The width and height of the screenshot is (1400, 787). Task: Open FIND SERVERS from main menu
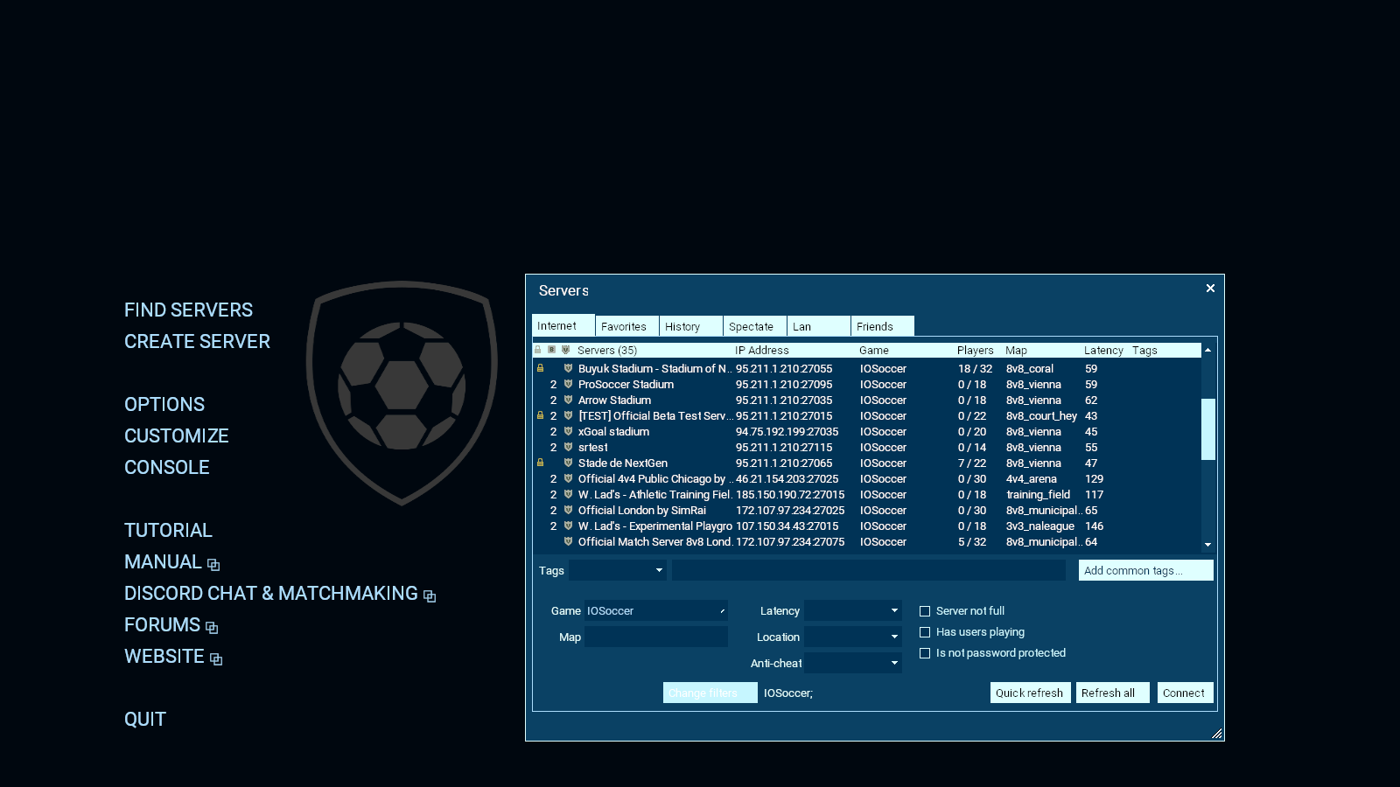tap(188, 310)
